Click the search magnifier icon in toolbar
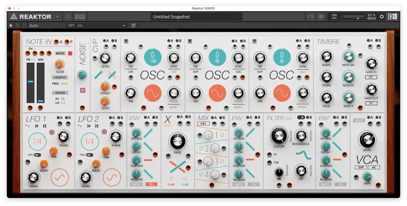 (67, 17)
